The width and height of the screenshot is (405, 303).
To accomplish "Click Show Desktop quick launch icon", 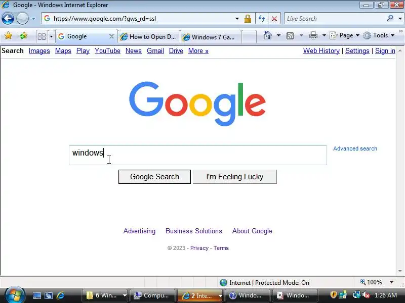I will click(x=36, y=295).
